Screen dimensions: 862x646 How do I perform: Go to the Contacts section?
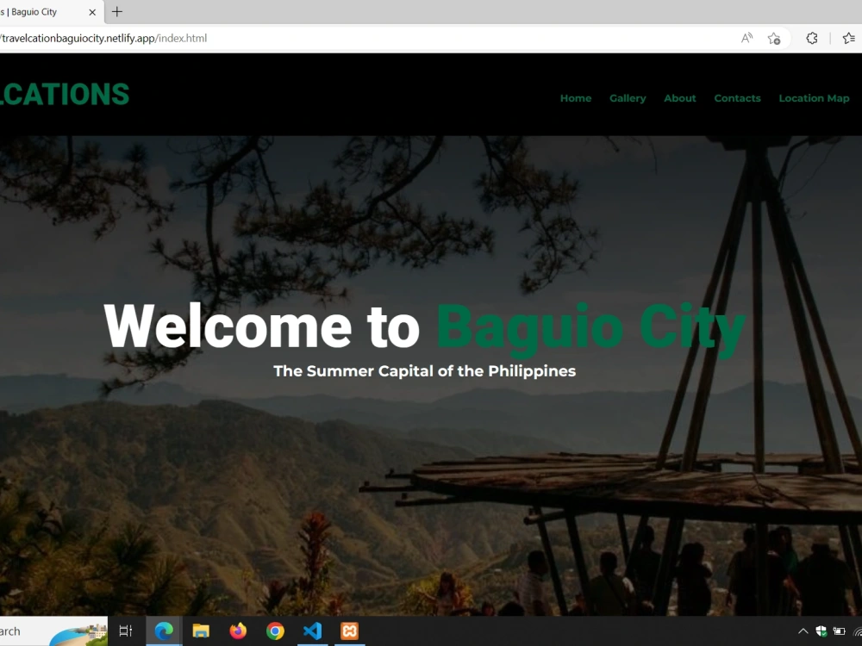point(737,98)
